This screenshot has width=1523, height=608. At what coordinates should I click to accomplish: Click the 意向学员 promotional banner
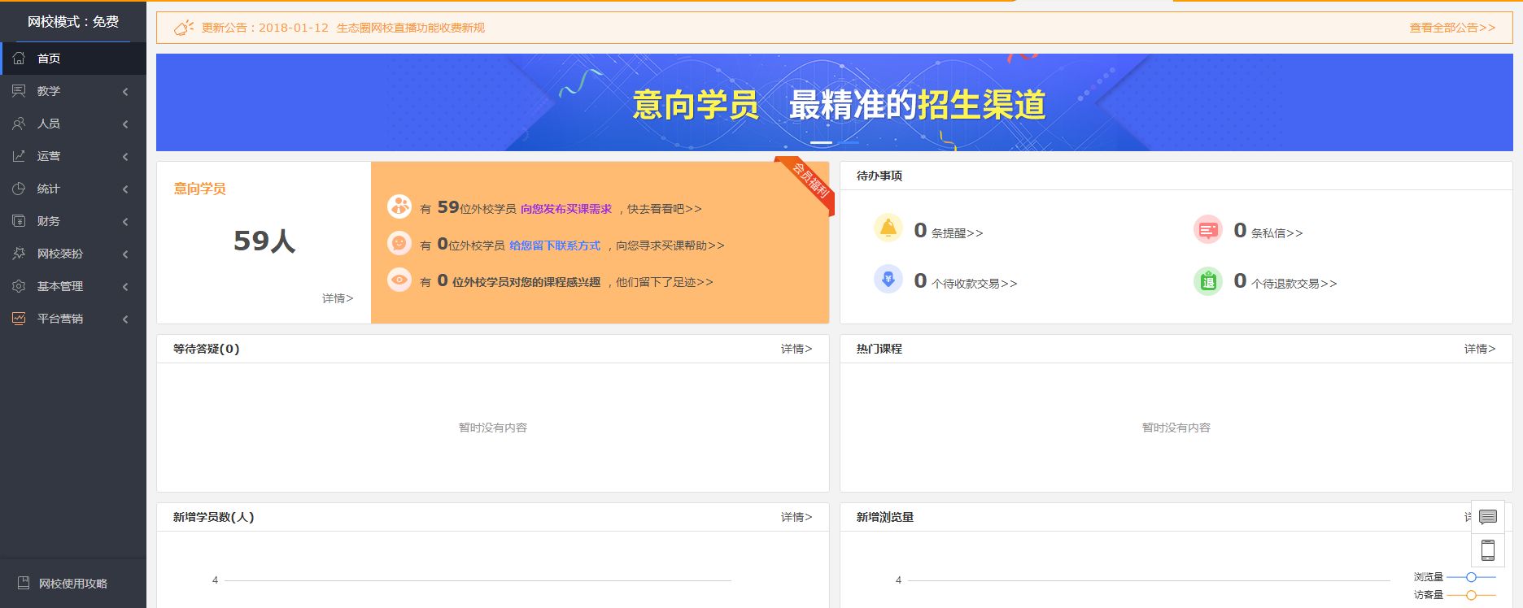[x=834, y=104]
